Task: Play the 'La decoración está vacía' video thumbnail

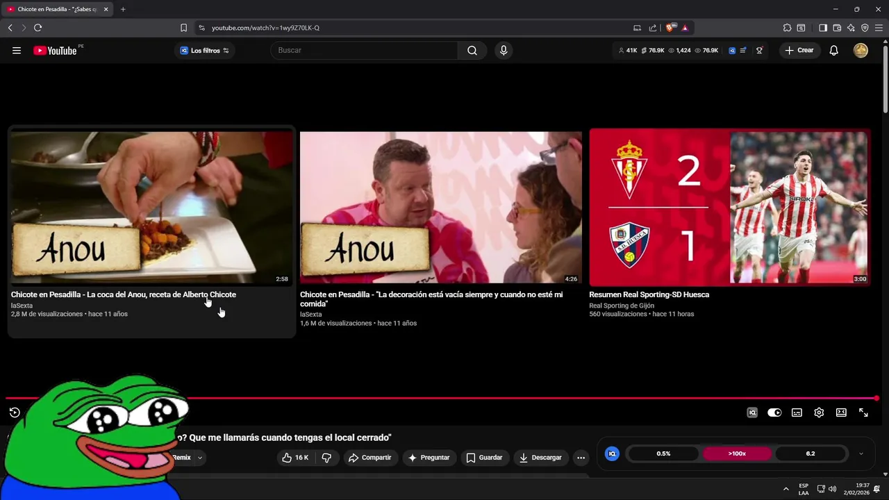Action: point(440,208)
